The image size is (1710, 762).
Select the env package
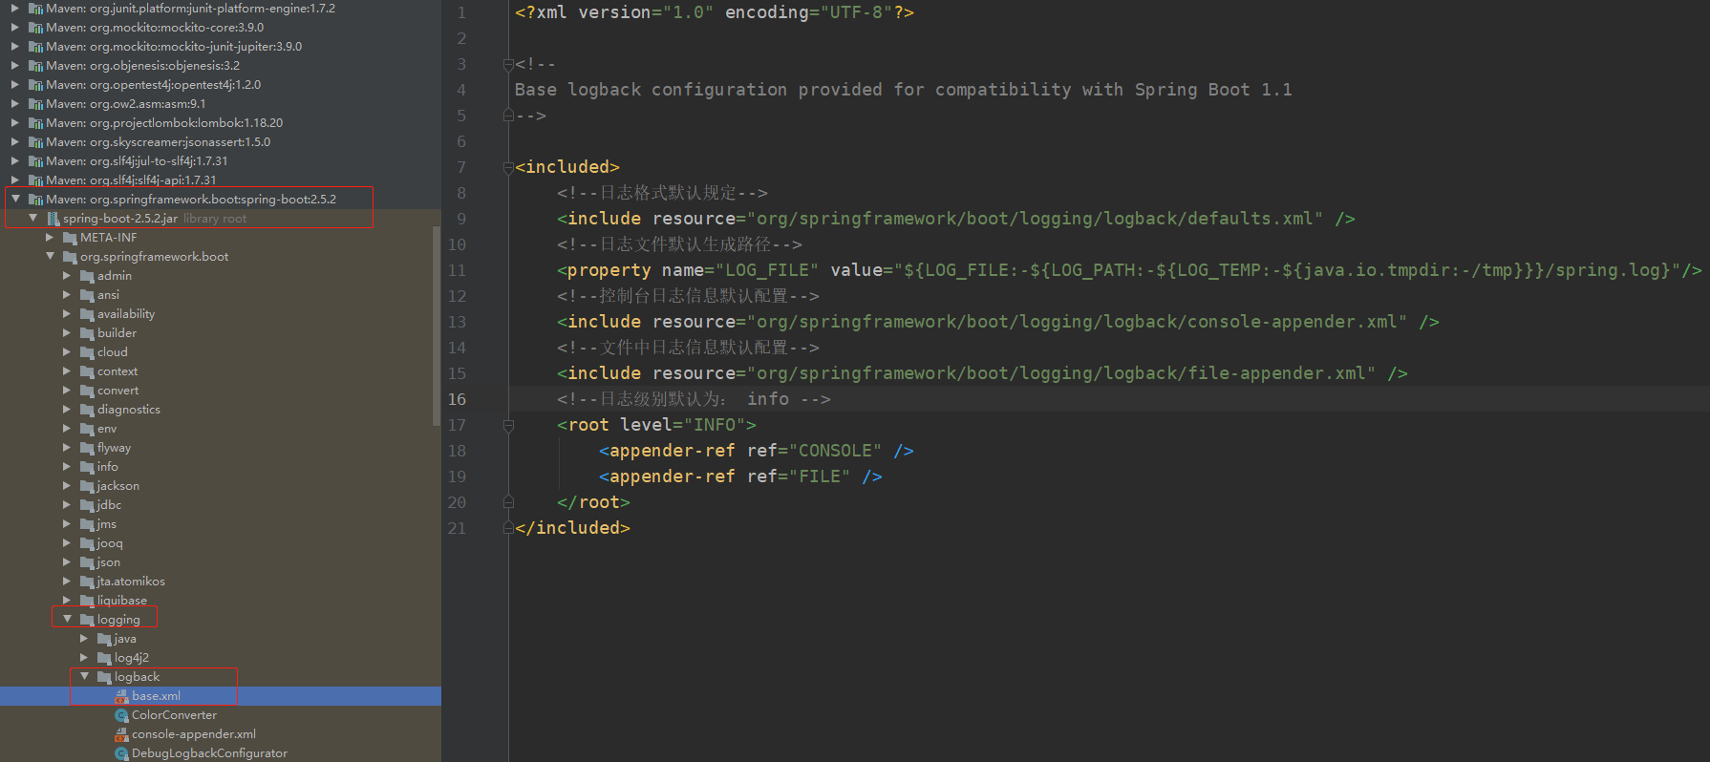106,428
